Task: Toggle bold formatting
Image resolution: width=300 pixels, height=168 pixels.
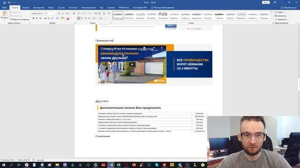Action: [33, 18]
